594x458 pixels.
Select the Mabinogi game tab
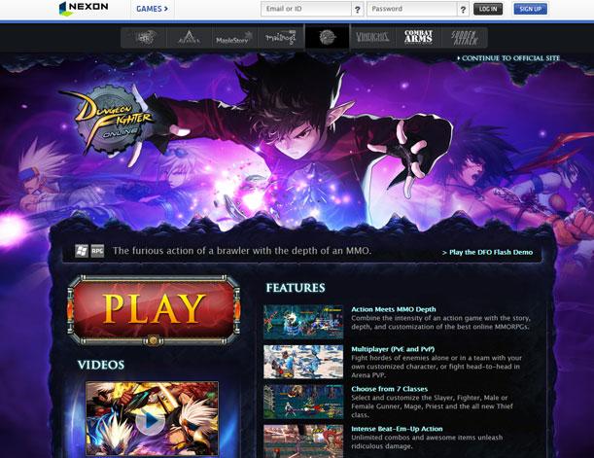(281, 37)
